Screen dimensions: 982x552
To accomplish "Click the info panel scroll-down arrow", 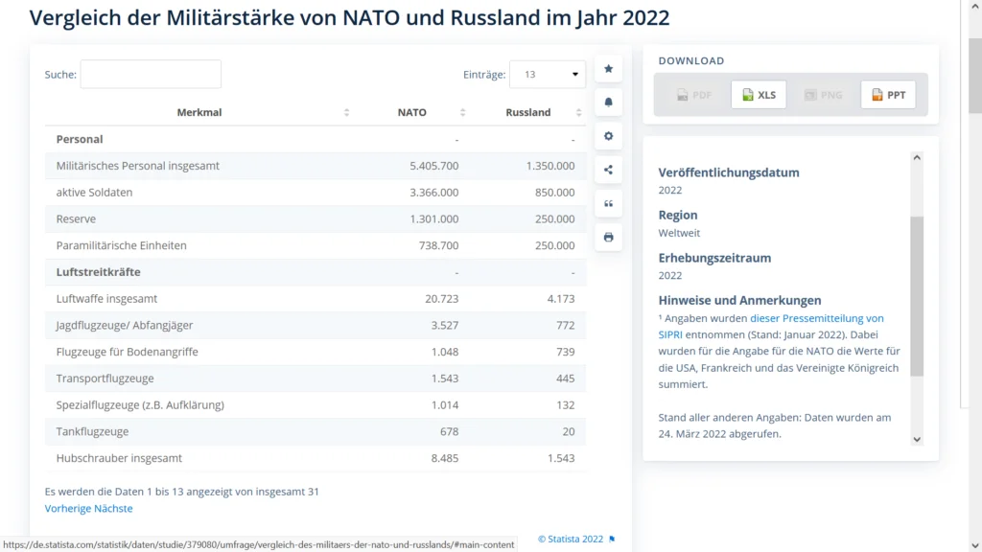I will tap(917, 439).
